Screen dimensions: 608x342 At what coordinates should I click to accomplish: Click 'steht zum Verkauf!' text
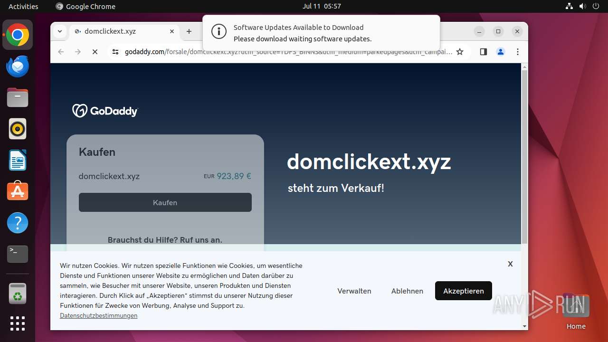pos(336,188)
